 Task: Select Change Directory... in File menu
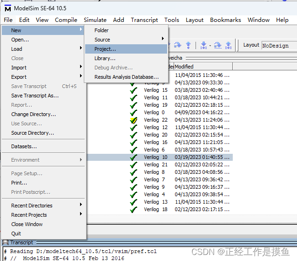coord(43,114)
